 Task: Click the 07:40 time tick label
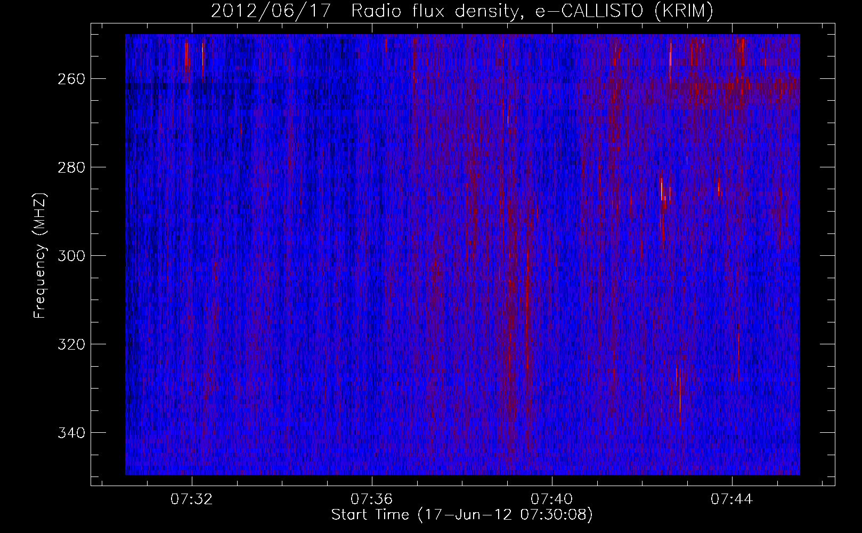tap(552, 499)
